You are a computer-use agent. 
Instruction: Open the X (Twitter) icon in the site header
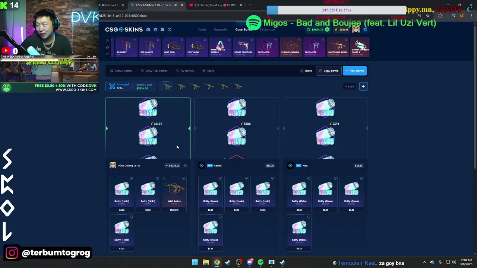(x=170, y=29)
